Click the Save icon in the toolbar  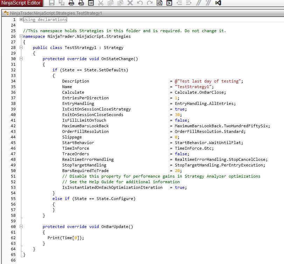52,3
